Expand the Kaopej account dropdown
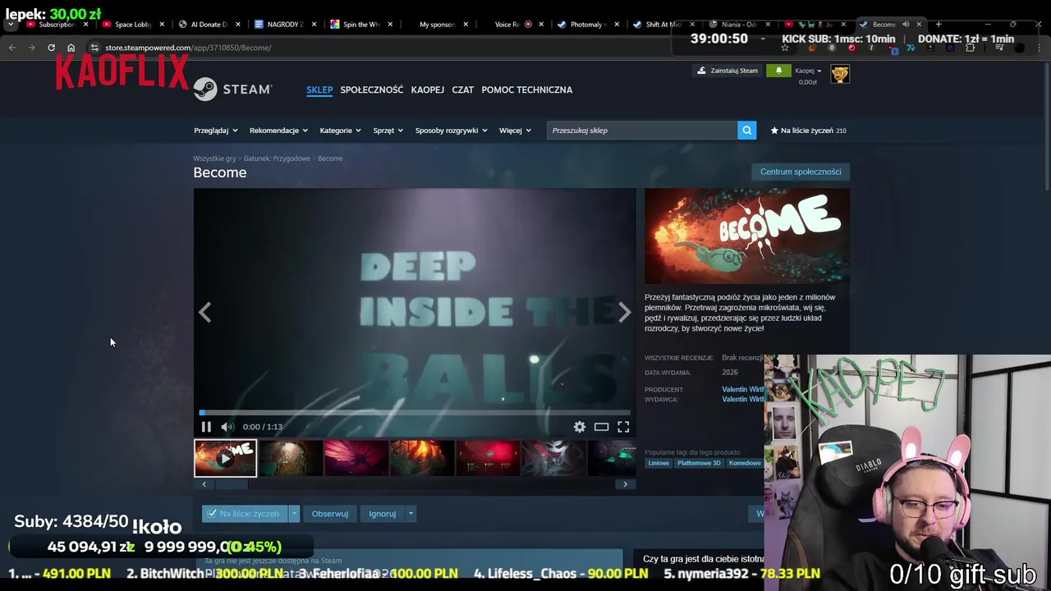Screen dimensions: 1051x591 [x=808, y=71]
